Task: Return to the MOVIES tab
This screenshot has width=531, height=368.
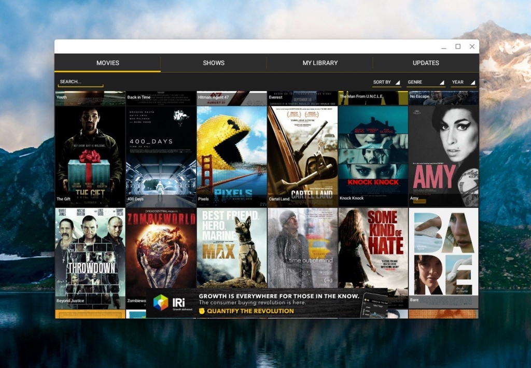Action: pos(107,63)
